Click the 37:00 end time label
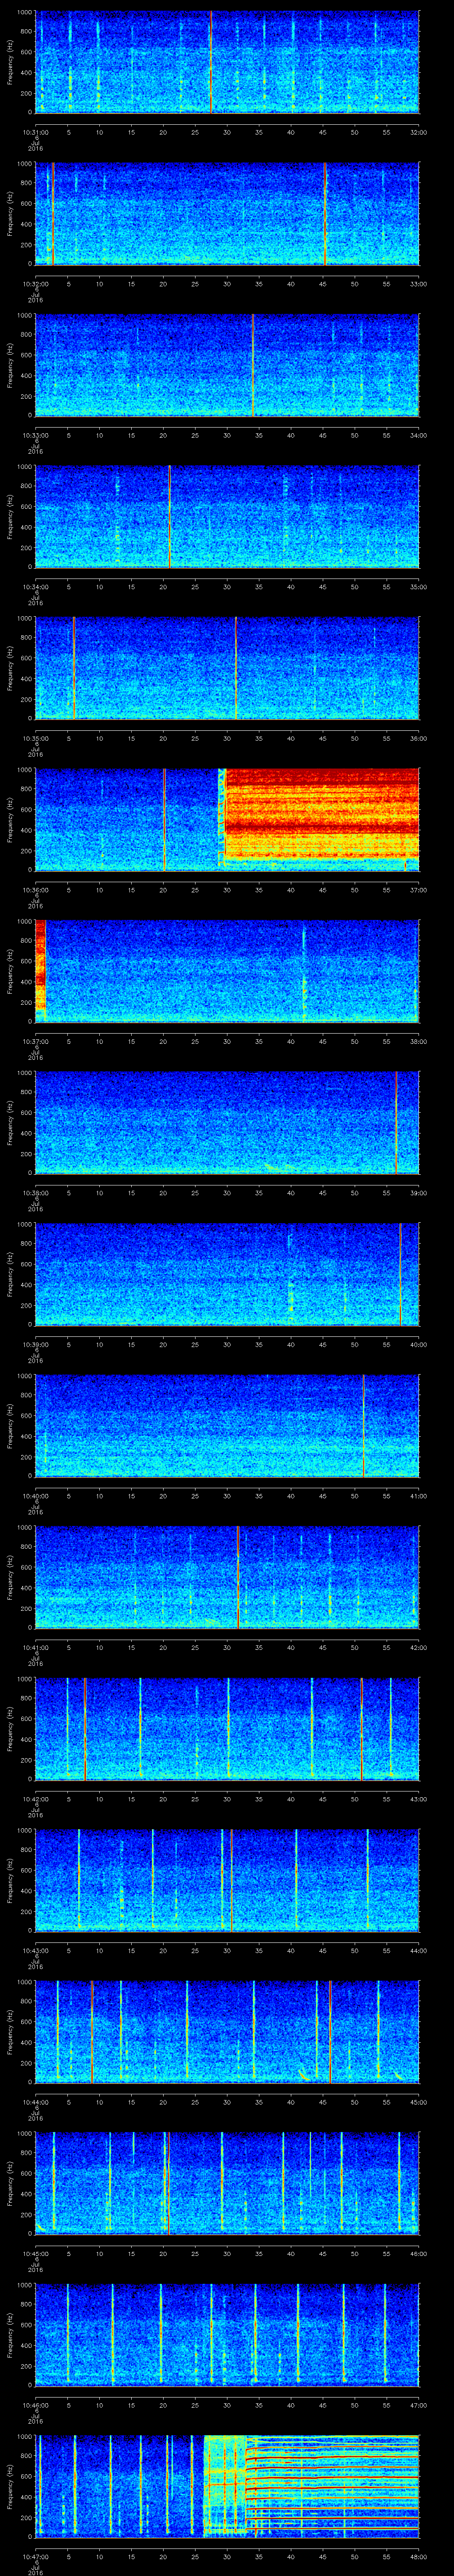 (x=418, y=890)
